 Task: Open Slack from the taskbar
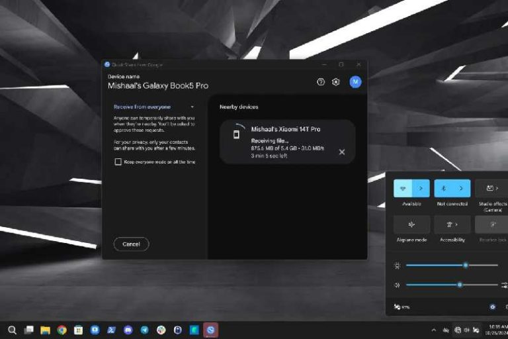[x=161, y=330]
